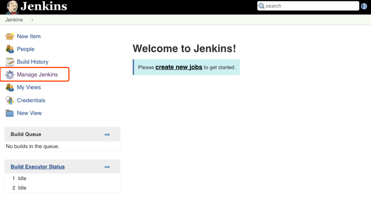Click the Build History notepad icon

[x=10, y=62]
